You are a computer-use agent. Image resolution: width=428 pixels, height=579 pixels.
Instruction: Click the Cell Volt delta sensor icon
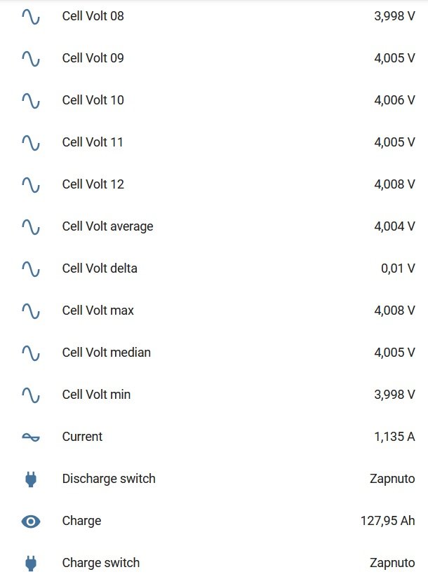31,268
